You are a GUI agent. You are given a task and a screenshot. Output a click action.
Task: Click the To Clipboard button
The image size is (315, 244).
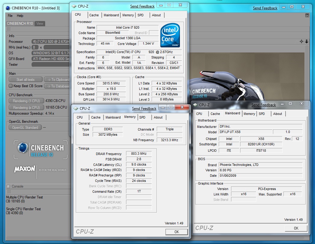pos(57,80)
